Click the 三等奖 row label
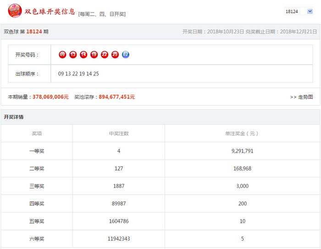The width and height of the screenshot is (321, 249). [37, 186]
